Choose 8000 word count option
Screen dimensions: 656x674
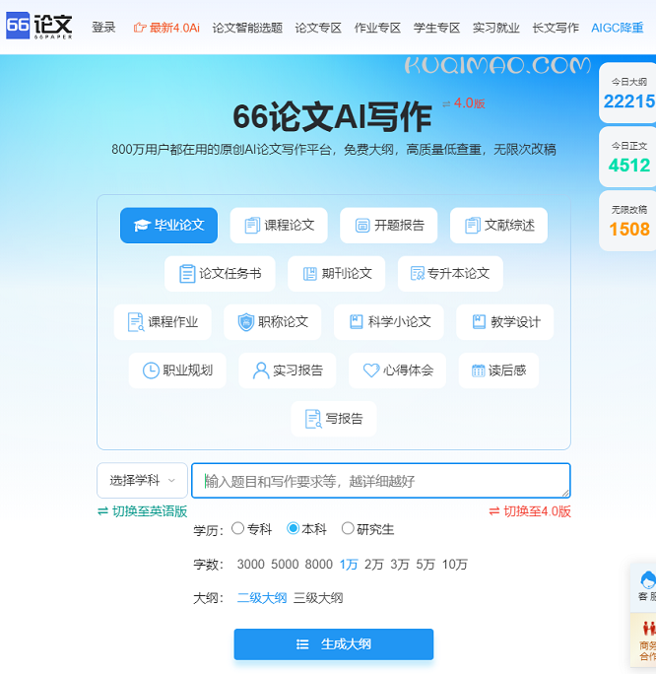pyautogui.click(x=319, y=564)
